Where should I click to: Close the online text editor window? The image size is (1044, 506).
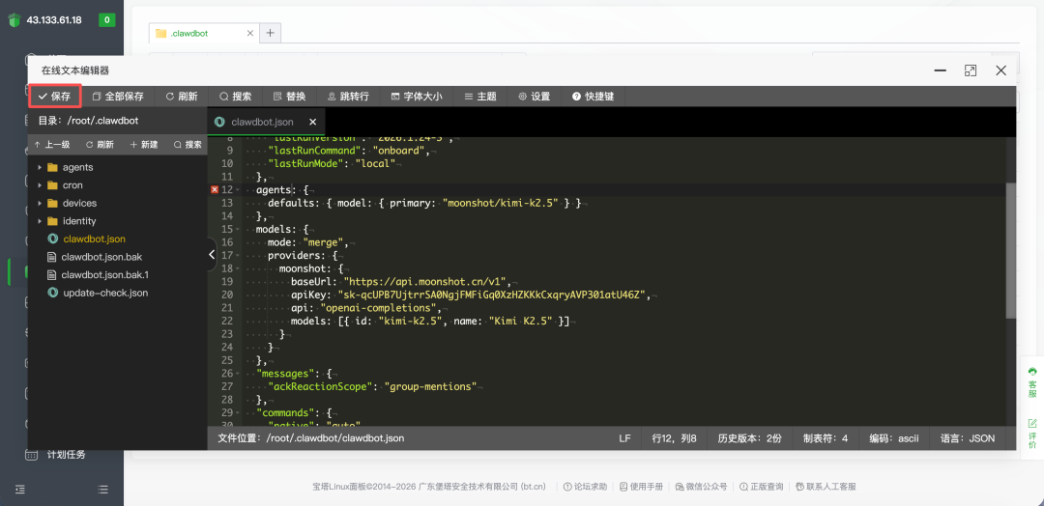tap(1000, 70)
